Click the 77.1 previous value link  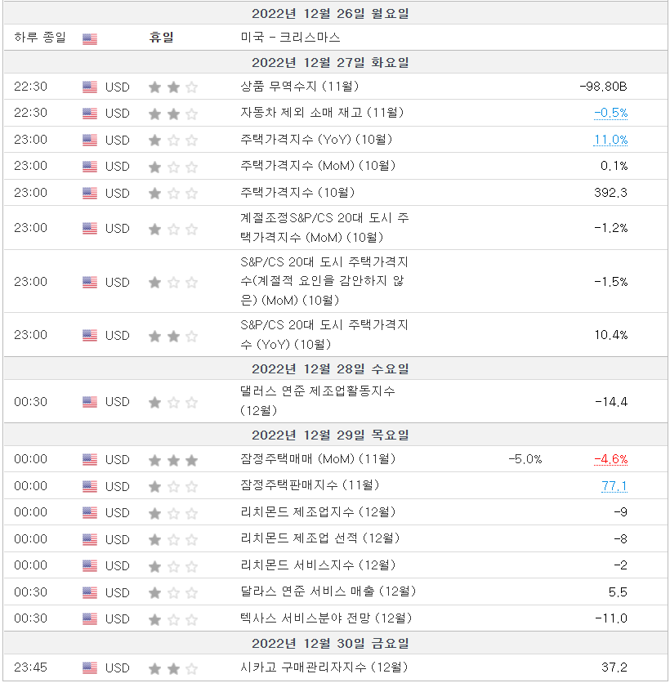pyautogui.click(x=614, y=486)
